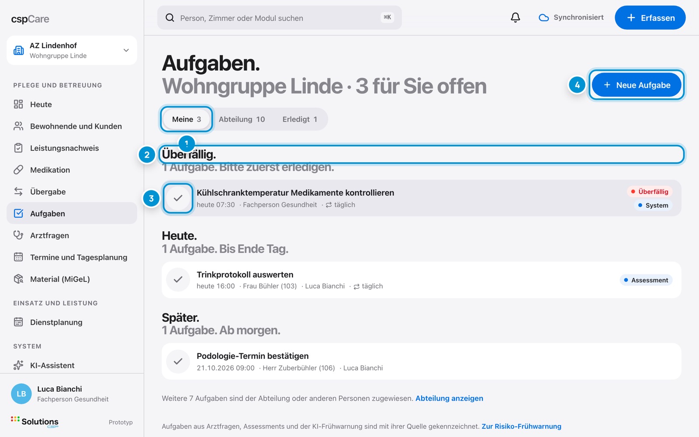Click the Prototyp label in footer
The height and width of the screenshot is (437, 699).
(x=121, y=422)
